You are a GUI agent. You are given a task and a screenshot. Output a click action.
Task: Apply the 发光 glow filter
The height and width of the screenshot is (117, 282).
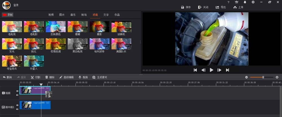(12, 44)
